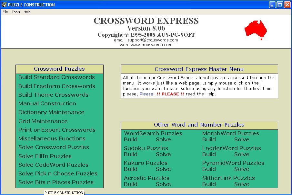Open Solve Crossword Puzzles

click(54, 147)
